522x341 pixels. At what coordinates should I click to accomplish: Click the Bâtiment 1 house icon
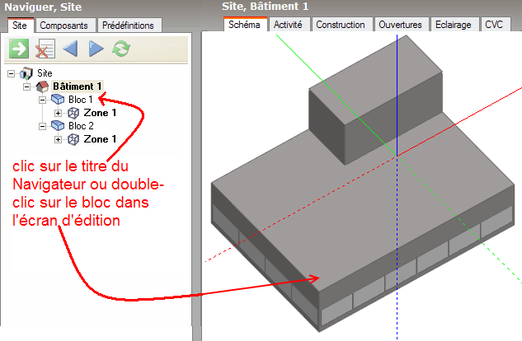pyautogui.click(x=43, y=86)
